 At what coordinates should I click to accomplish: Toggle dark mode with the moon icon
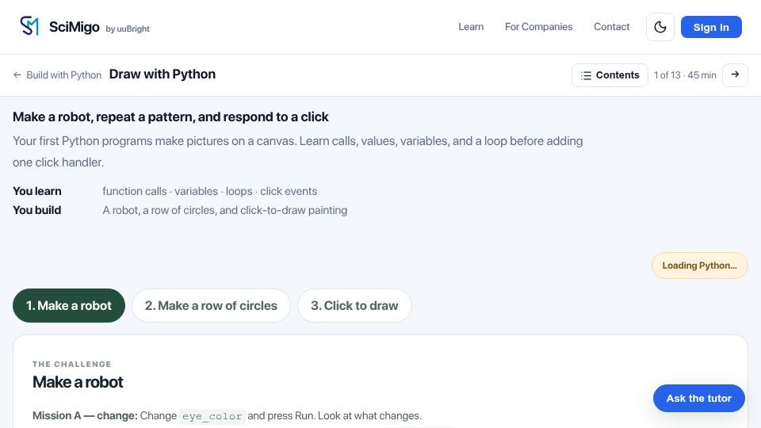point(660,27)
